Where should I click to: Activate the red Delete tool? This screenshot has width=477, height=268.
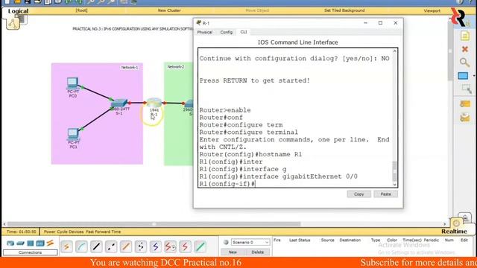pyautogui.click(x=464, y=49)
